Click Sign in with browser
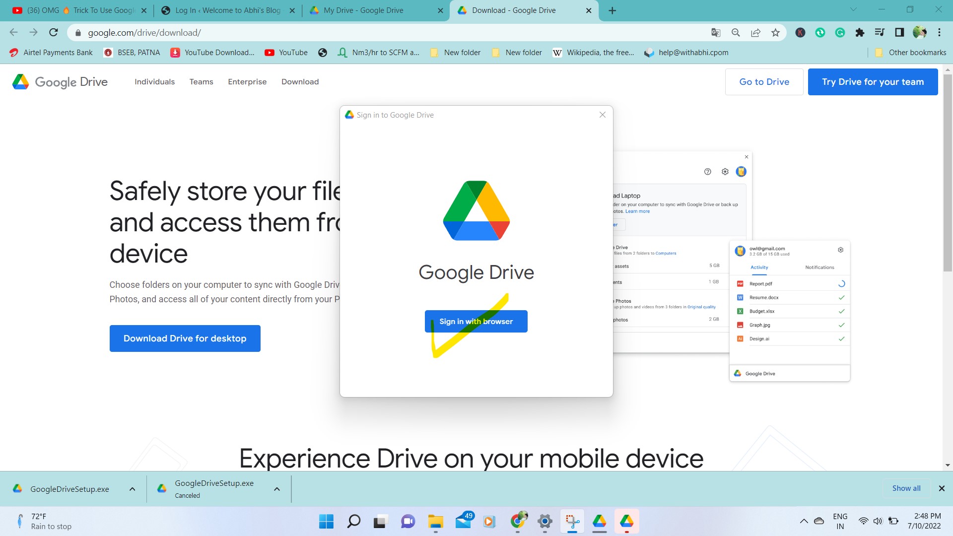The height and width of the screenshot is (536, 953). click(476, 322)
